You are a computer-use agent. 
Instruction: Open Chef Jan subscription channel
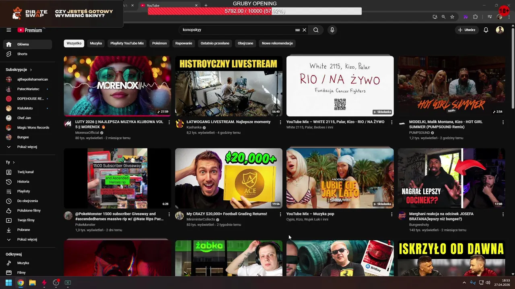point(27,118)
